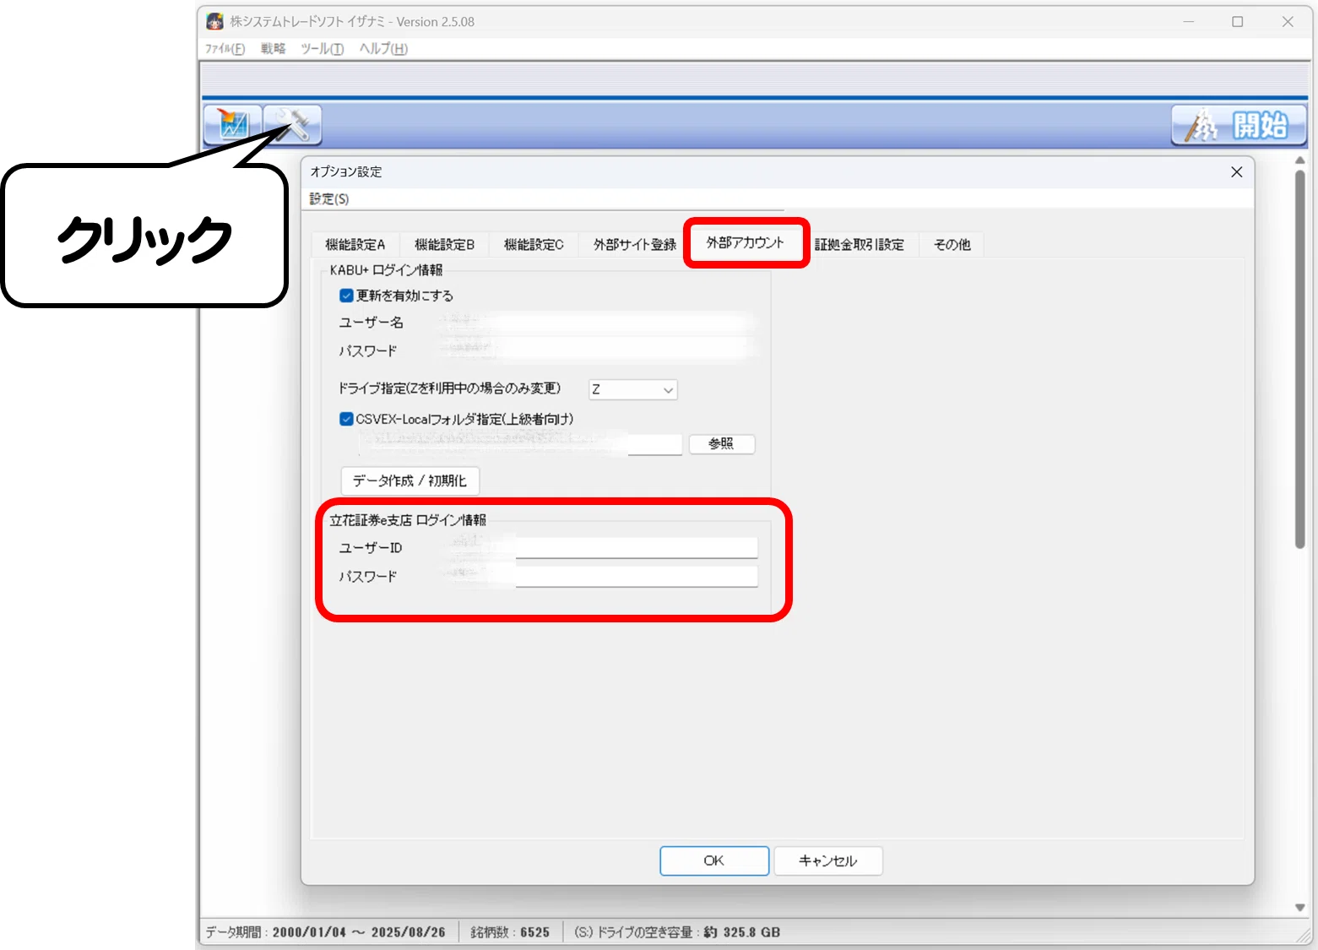Click the main window vertical scrollbar
Image resolution: width=1318 pixels, height=950 pixels.
[1300, 359]
